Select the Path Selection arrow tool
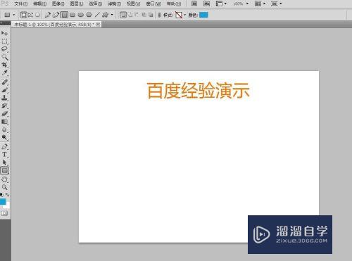The image size is (352, 261). 4,163
